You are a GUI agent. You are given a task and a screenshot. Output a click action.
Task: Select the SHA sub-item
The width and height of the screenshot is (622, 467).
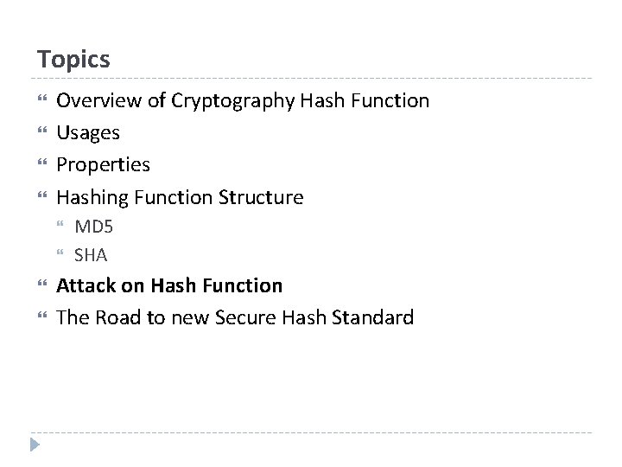91,255
